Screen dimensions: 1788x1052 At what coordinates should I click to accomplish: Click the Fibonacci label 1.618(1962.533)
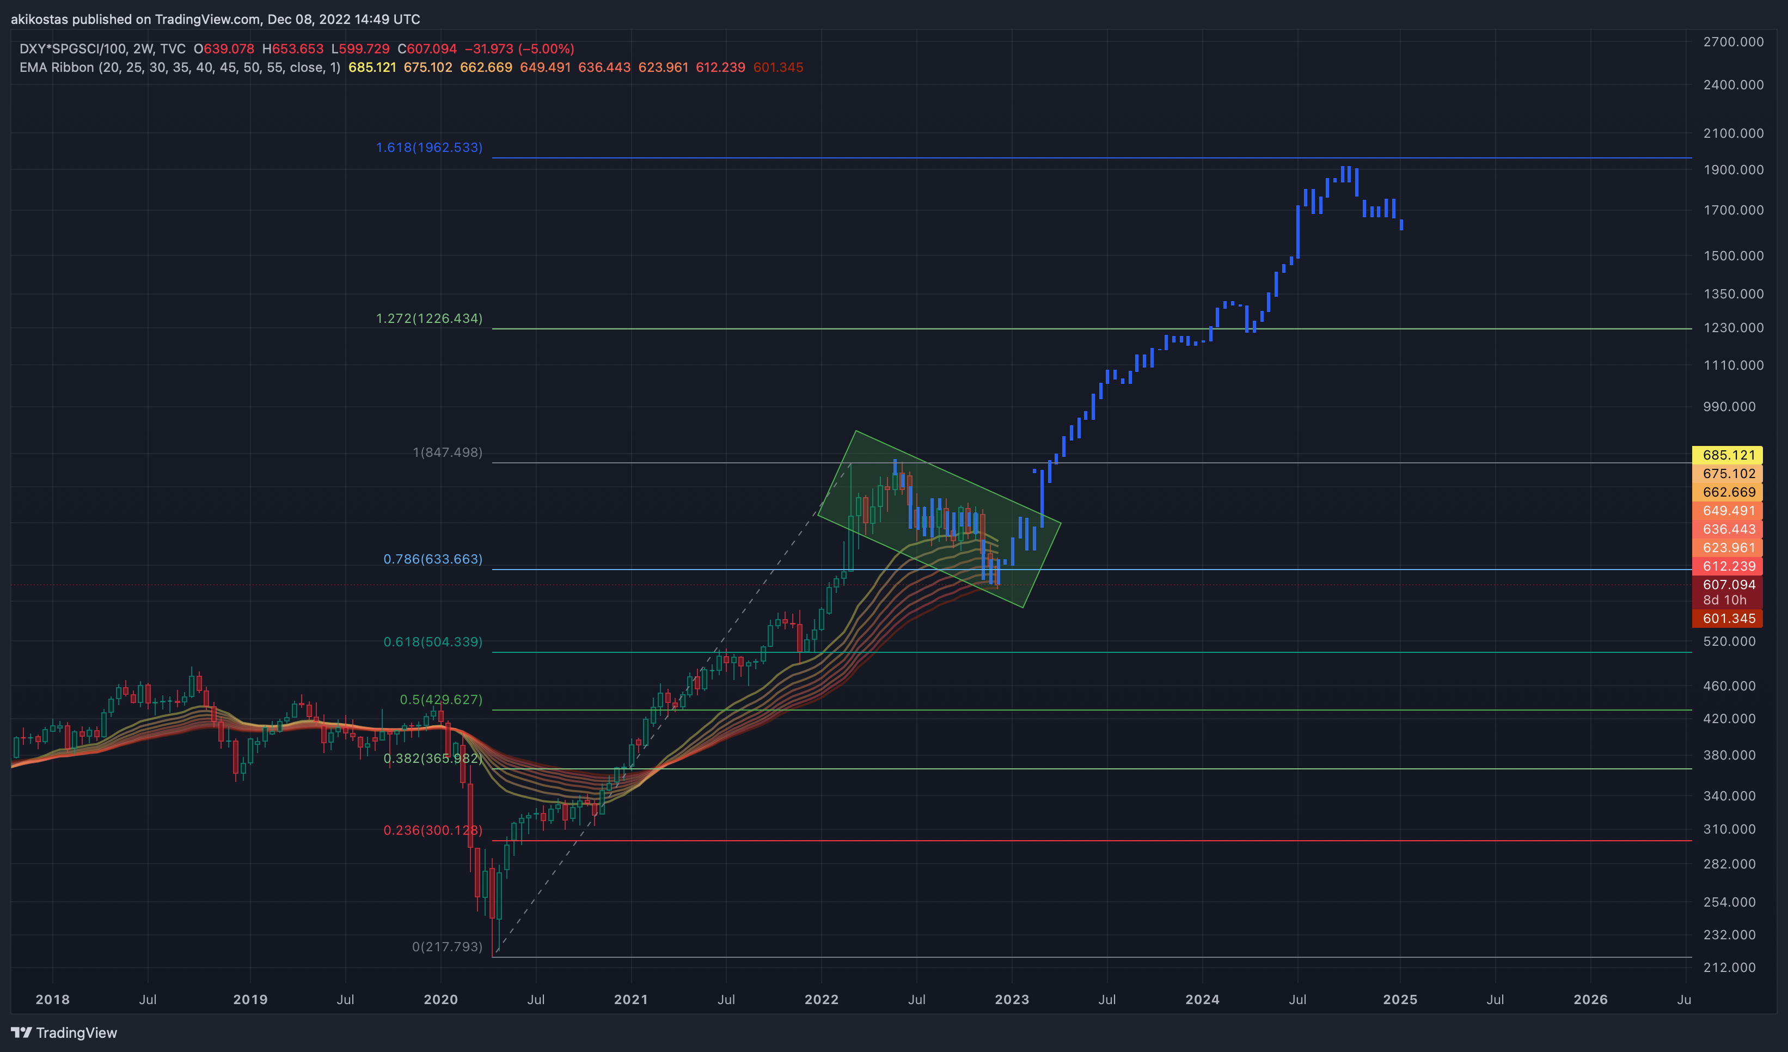pyautogui.click(x=429, y=148)
